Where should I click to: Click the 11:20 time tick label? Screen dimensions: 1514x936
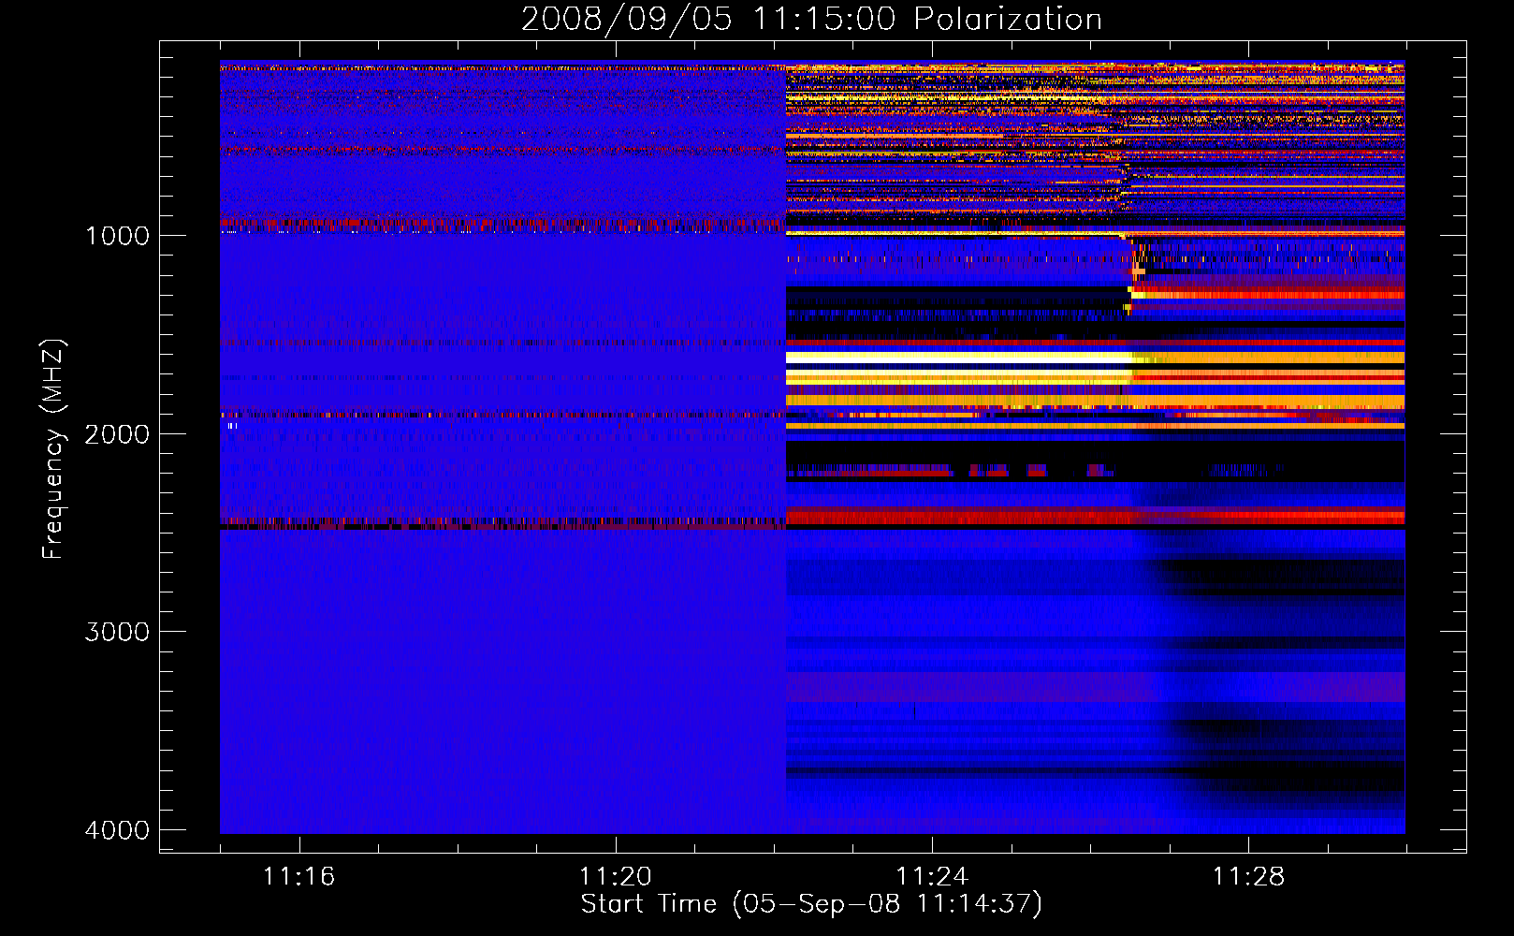(x=615, y=876)
